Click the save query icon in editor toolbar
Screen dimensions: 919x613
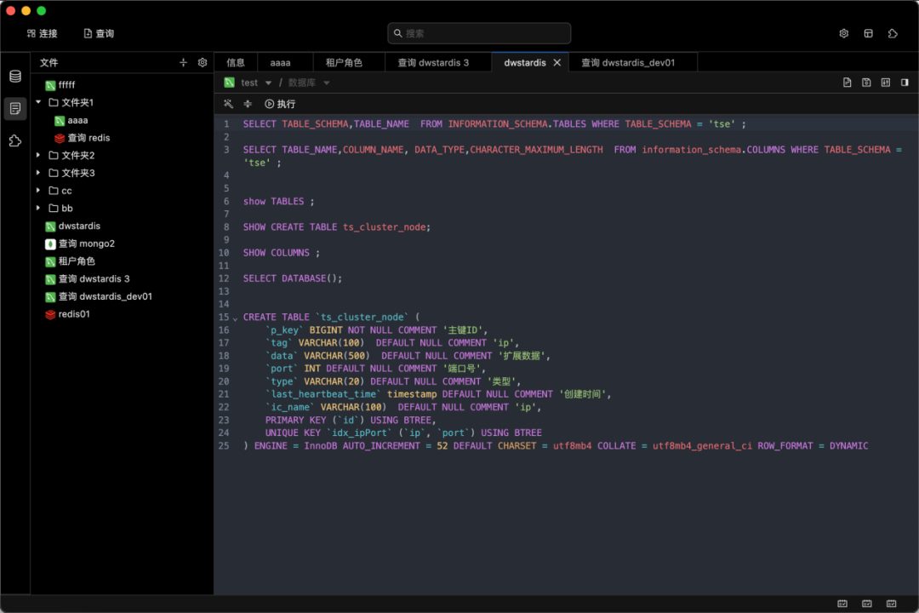point(866,83)
